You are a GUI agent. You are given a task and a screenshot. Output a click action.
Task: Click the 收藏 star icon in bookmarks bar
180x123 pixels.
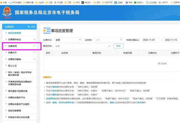coord(1,3)
